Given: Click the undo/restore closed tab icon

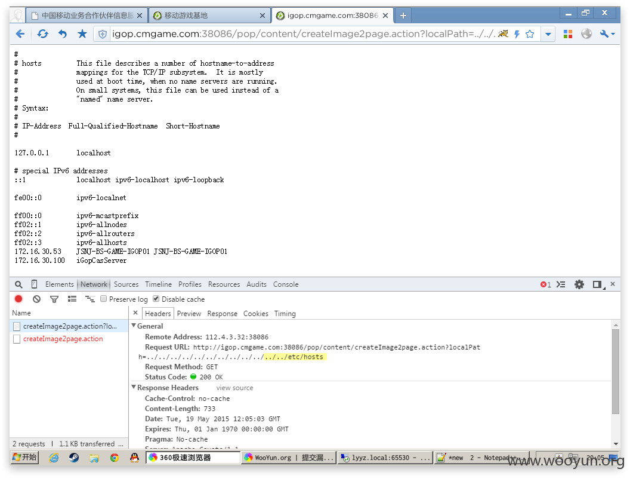Looking at the screenshot, I should [x=62, y=34].
